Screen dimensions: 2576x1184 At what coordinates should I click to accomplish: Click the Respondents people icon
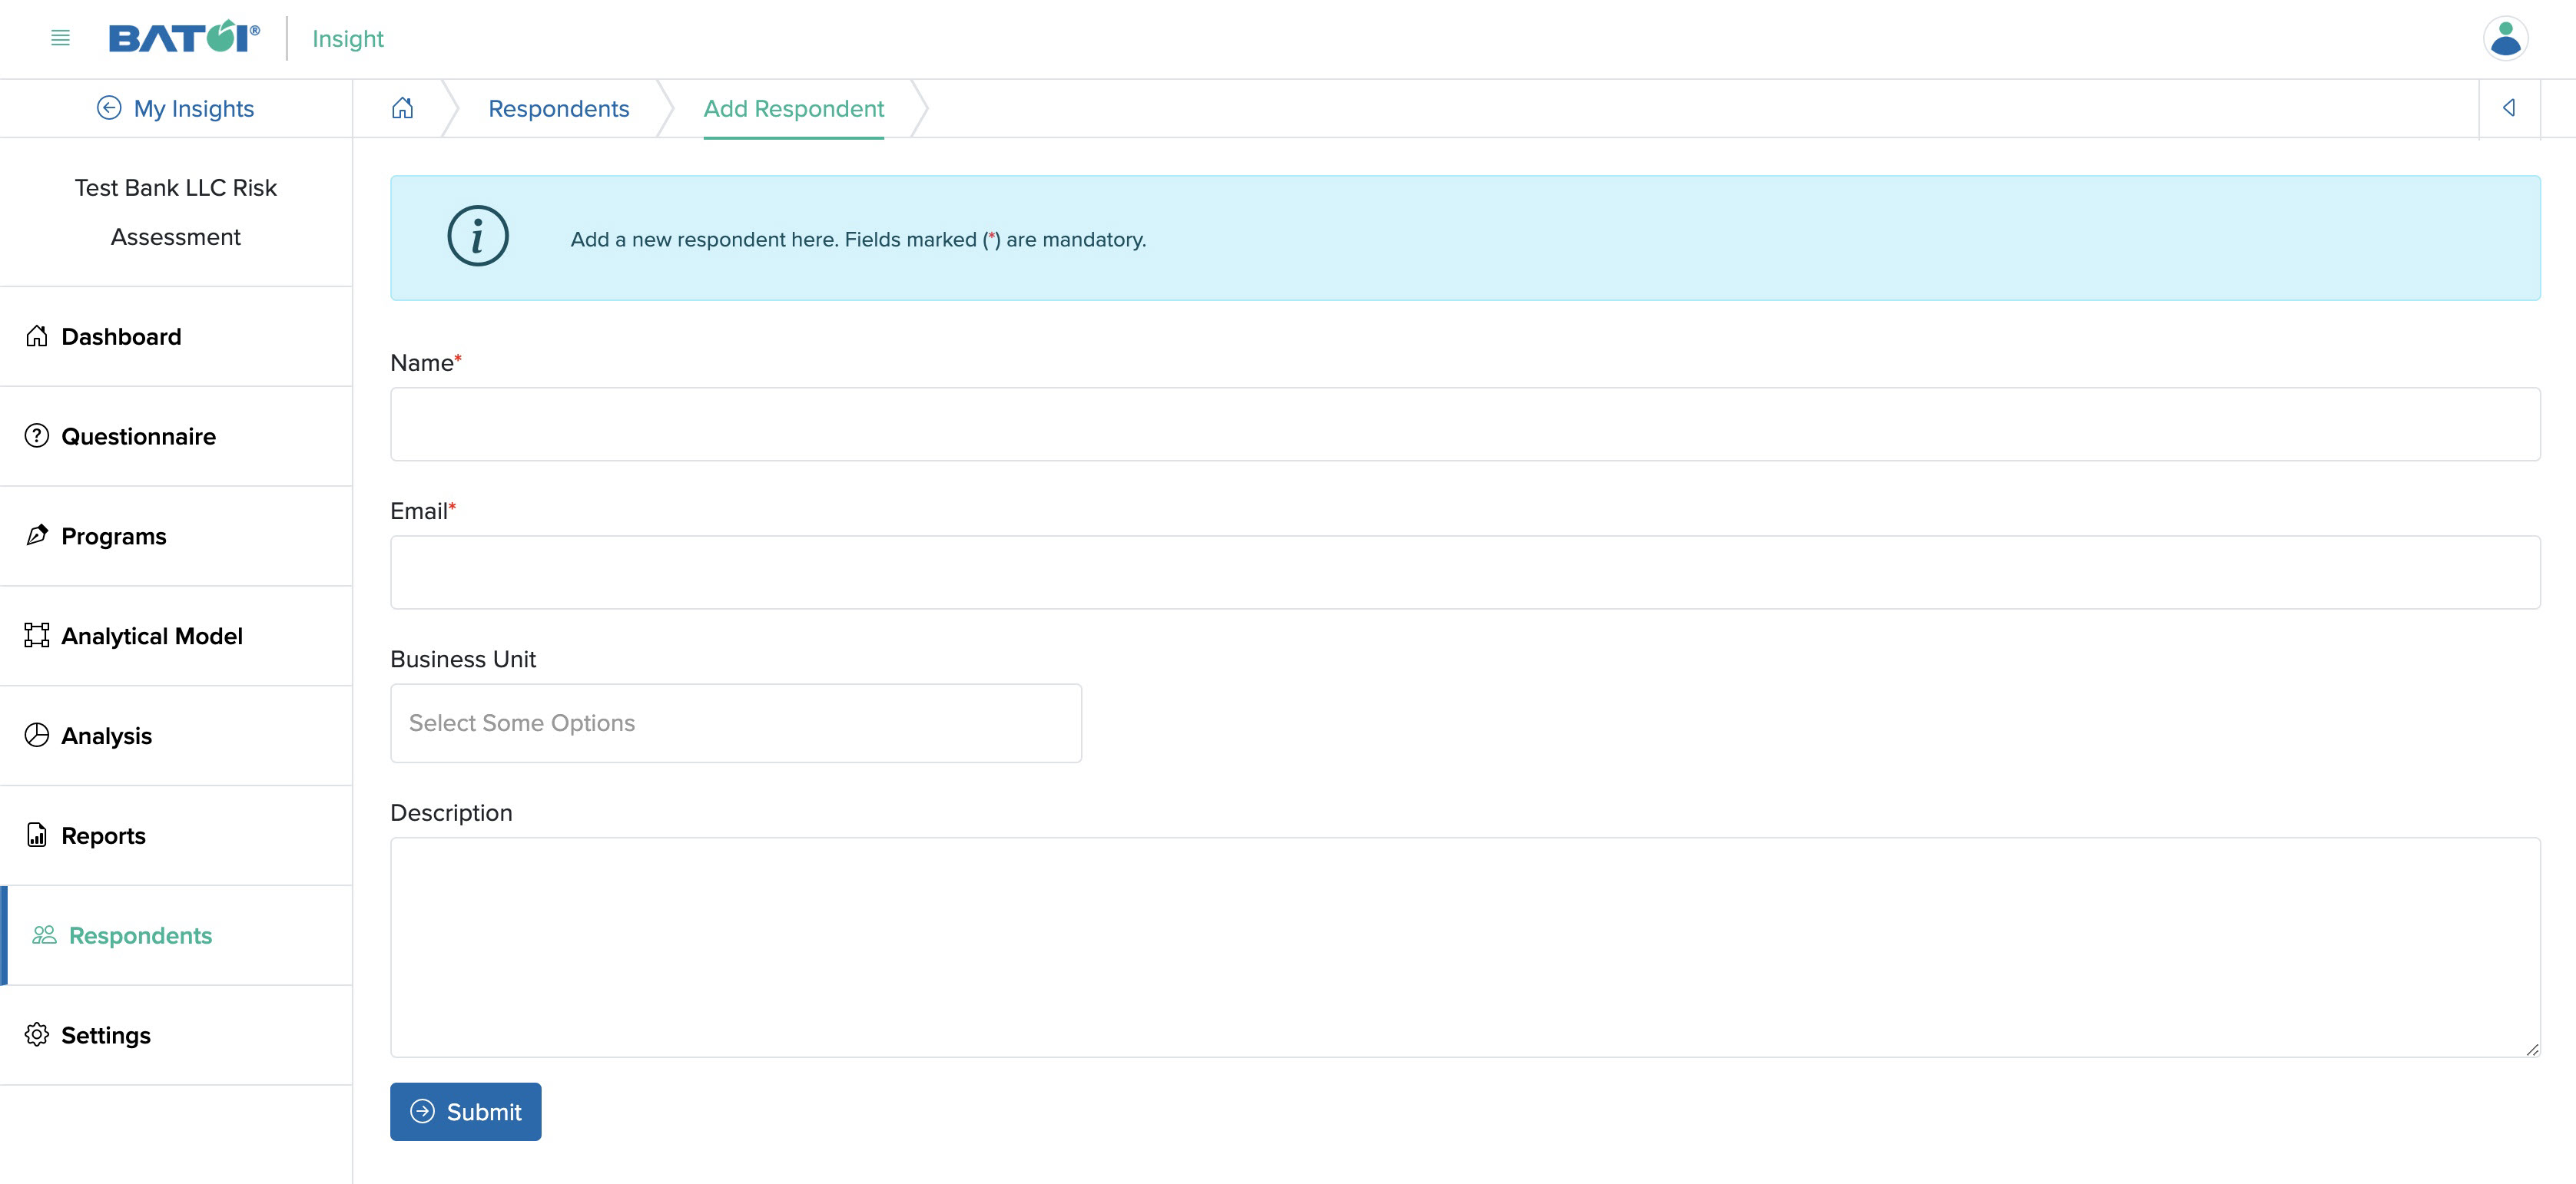[x=44, y=935]
